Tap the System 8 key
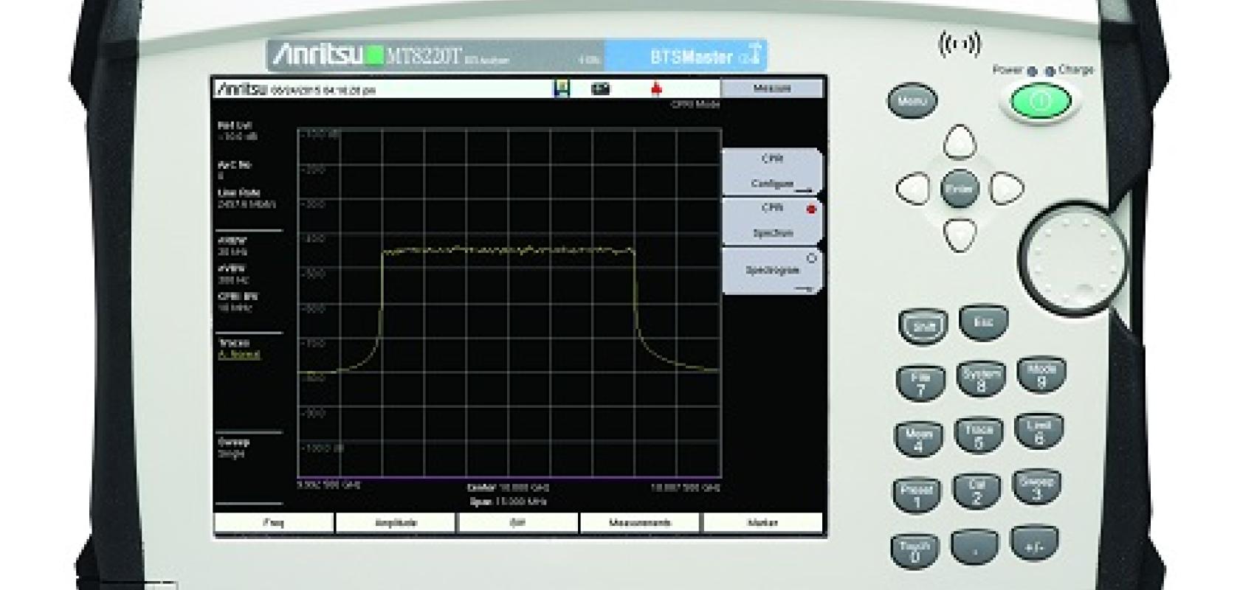Screen dimensions: 1240x590 pyautogui.click(x=980, y=379)
